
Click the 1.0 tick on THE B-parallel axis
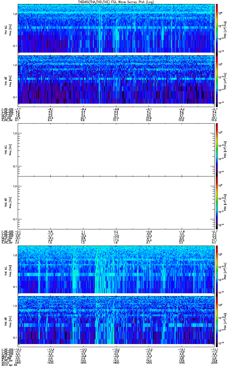[x=15, y=306]
